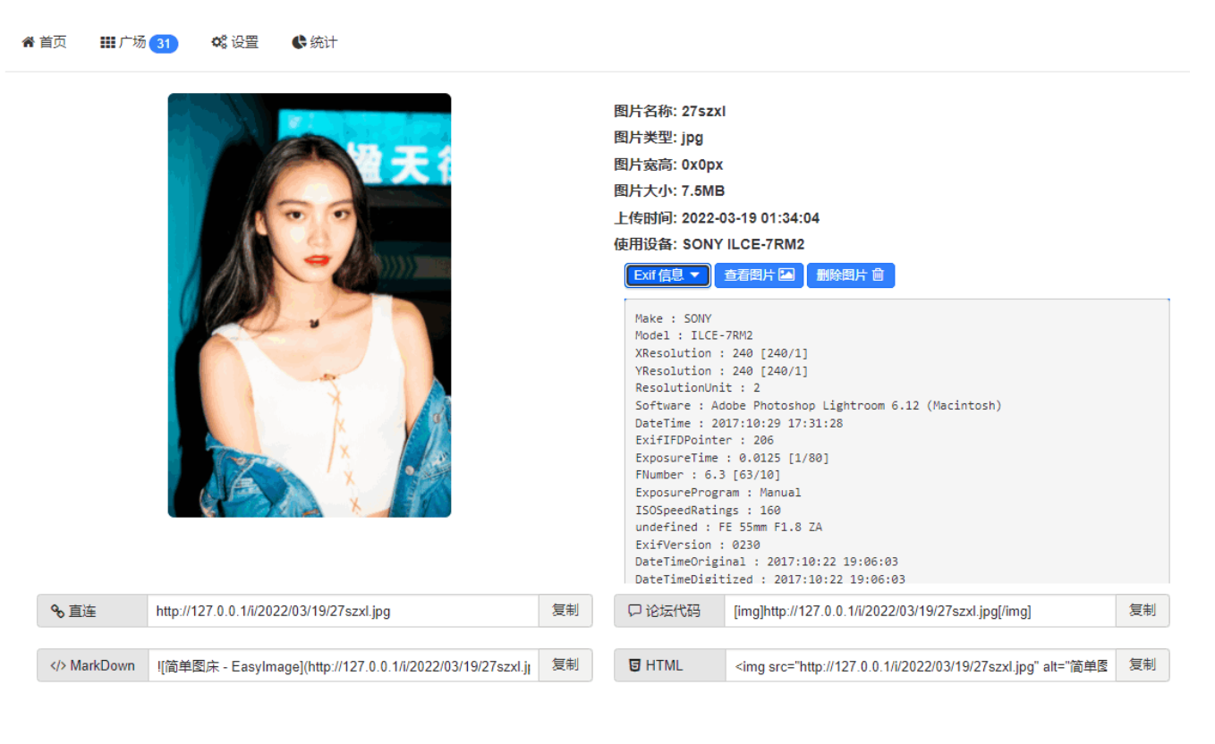Screen dimensions: 1215x744
Task: Click the ExifVersion : 0230 line
Action: (x=698, y=545)
